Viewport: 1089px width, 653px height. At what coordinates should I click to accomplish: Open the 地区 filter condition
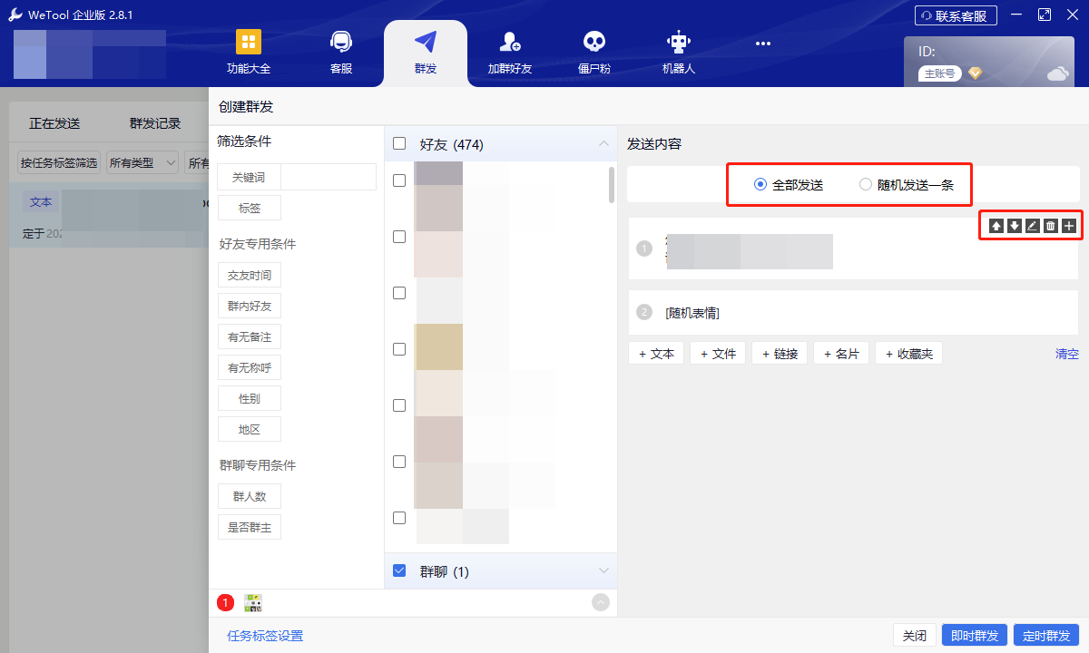250,429
